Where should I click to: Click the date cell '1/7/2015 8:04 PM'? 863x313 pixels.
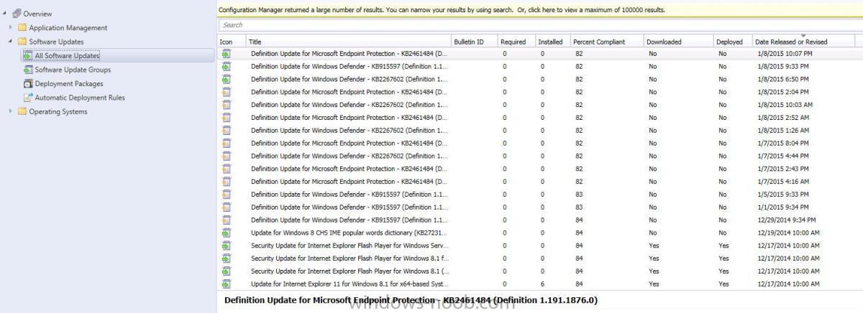(x=783, y=143)
